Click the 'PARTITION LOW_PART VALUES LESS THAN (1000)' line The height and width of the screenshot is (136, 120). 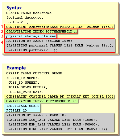52,120
